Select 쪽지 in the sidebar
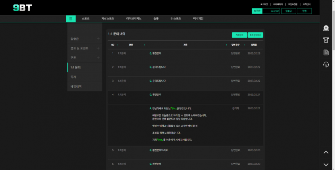The width and height of the screenshot is (335, 170). [x=73, y=77]
